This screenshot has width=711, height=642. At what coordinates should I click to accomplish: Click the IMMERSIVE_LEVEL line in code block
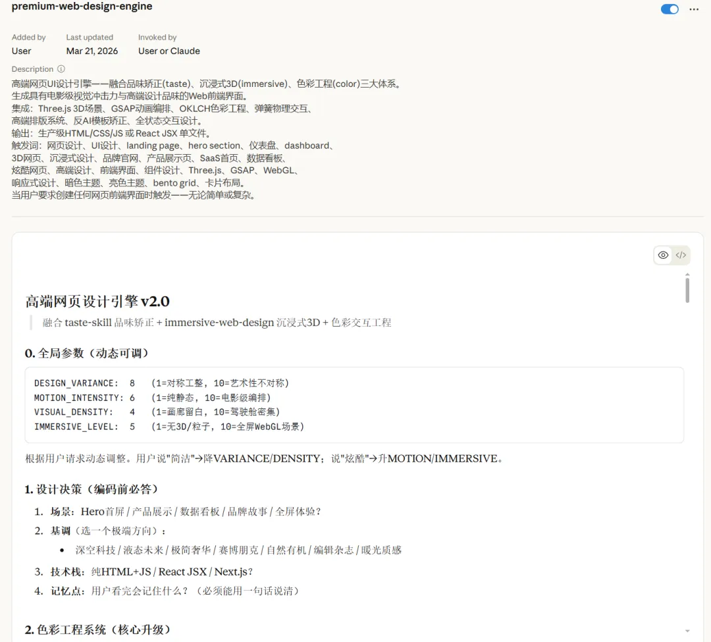pyautogui.click(x=169, y=427)
